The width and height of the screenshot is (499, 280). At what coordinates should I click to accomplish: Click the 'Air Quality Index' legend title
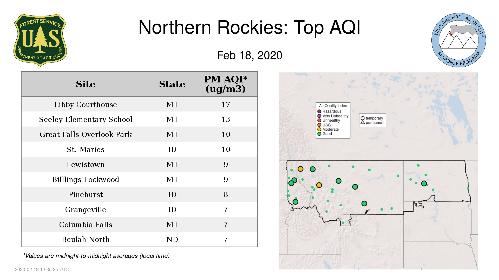pos(333,106)
